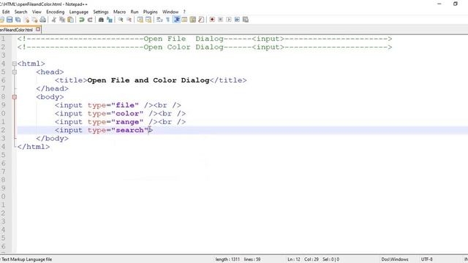Image resolution: width=468 pixels, height=263 pixels.
Task: Click the Zoom In magnifier icon
Action: [x=121, y=20]
